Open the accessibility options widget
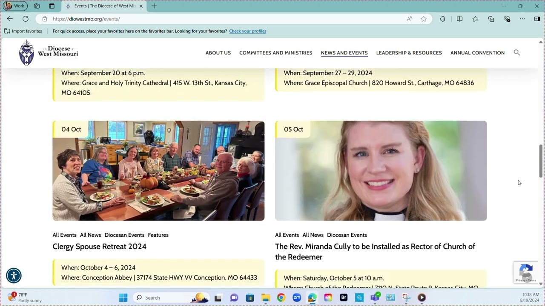This screenshot has height=306, width=545. coord(14,275)
